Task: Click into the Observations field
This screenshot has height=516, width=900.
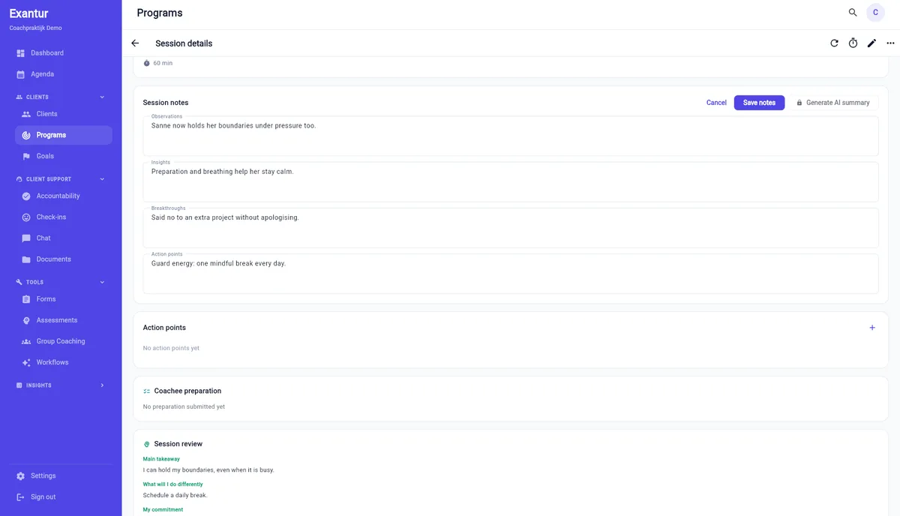Action: (x=511, y=136)
